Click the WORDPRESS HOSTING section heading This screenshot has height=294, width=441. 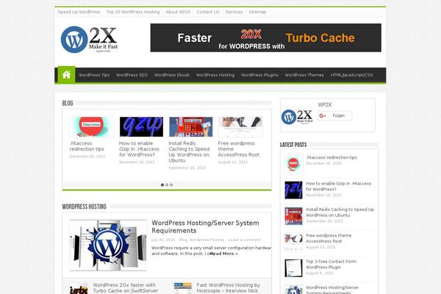[84, 207]
